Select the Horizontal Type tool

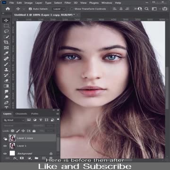coord(6,107)
